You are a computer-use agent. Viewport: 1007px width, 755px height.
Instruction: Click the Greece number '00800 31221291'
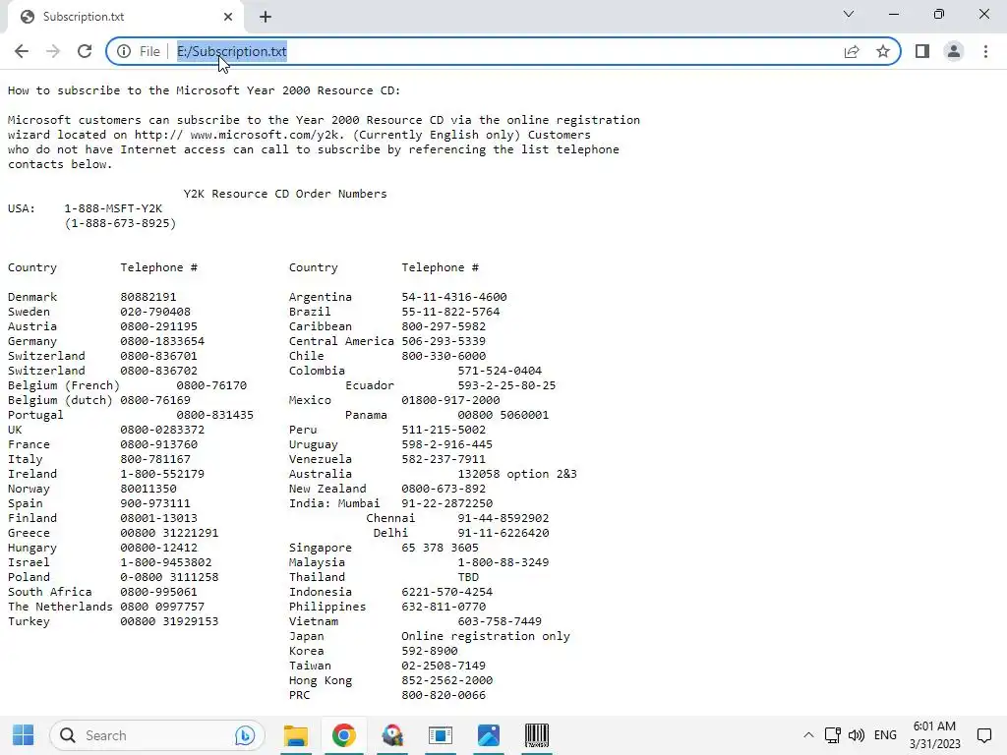pos(169,534)
